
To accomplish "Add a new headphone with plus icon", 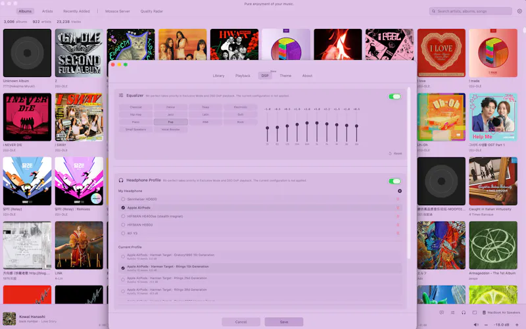I will [x=400, y=191].
